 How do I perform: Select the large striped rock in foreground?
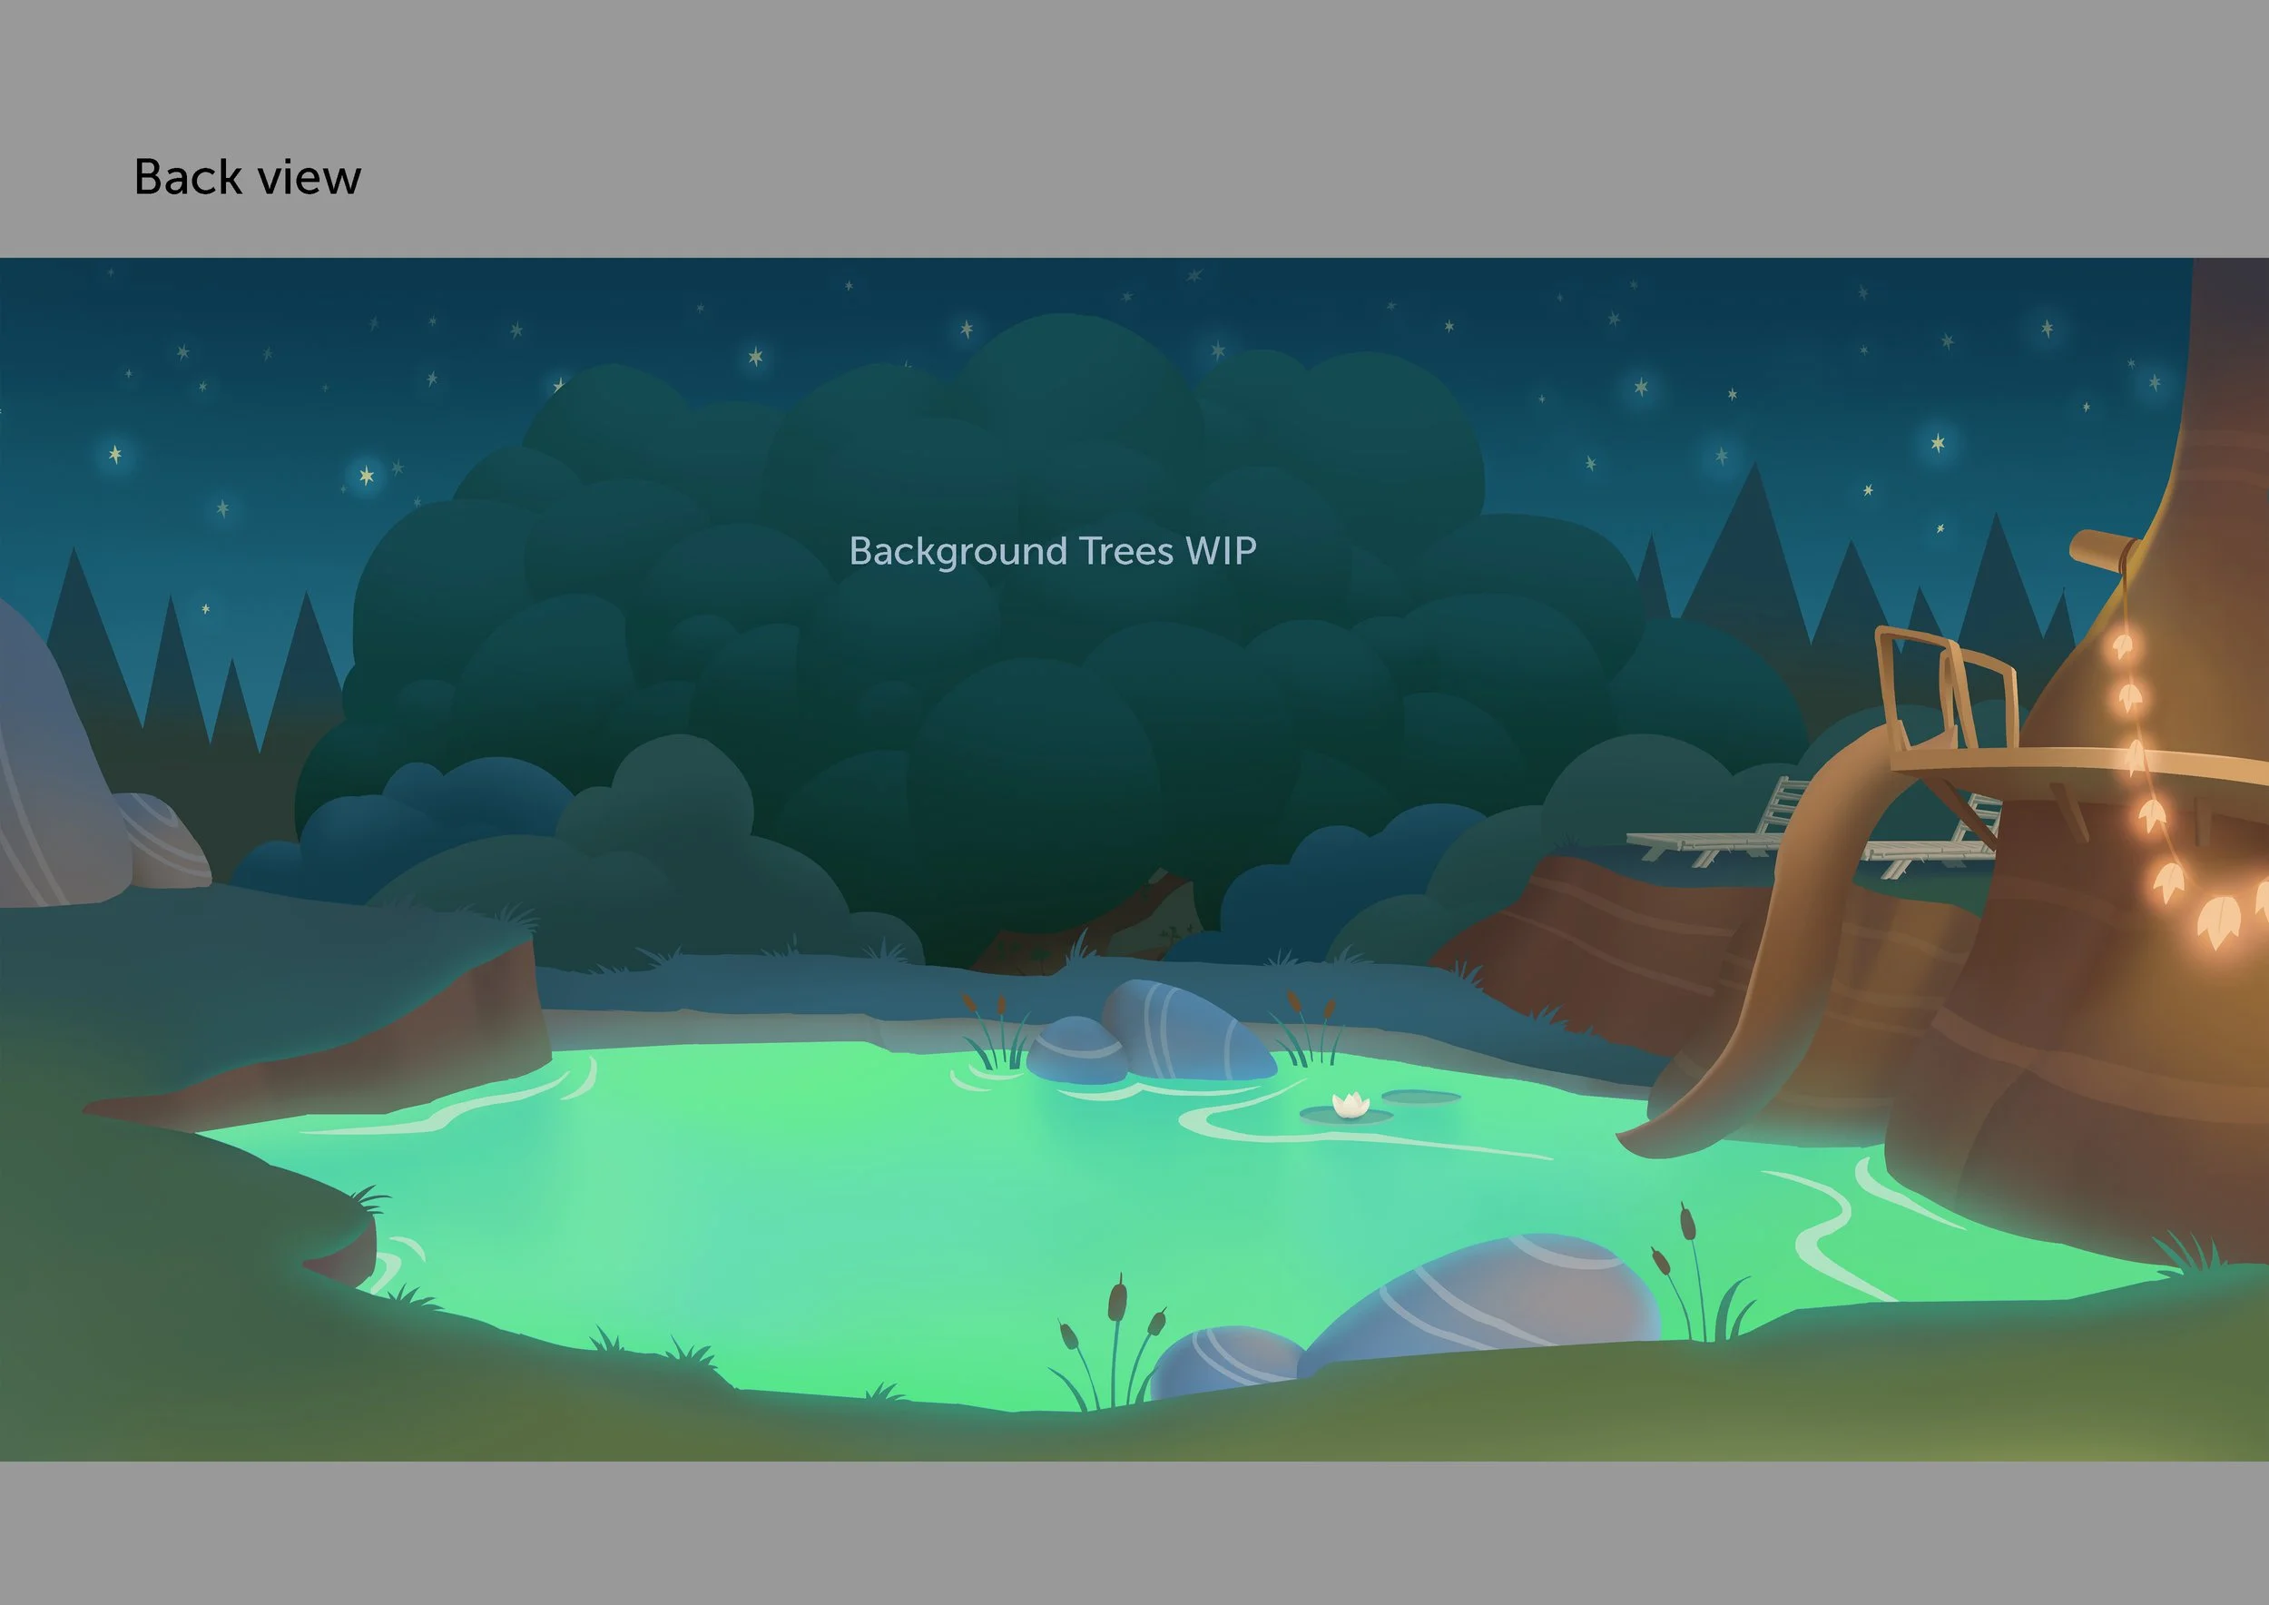pyautogui.click(x=1482, y=1295)
